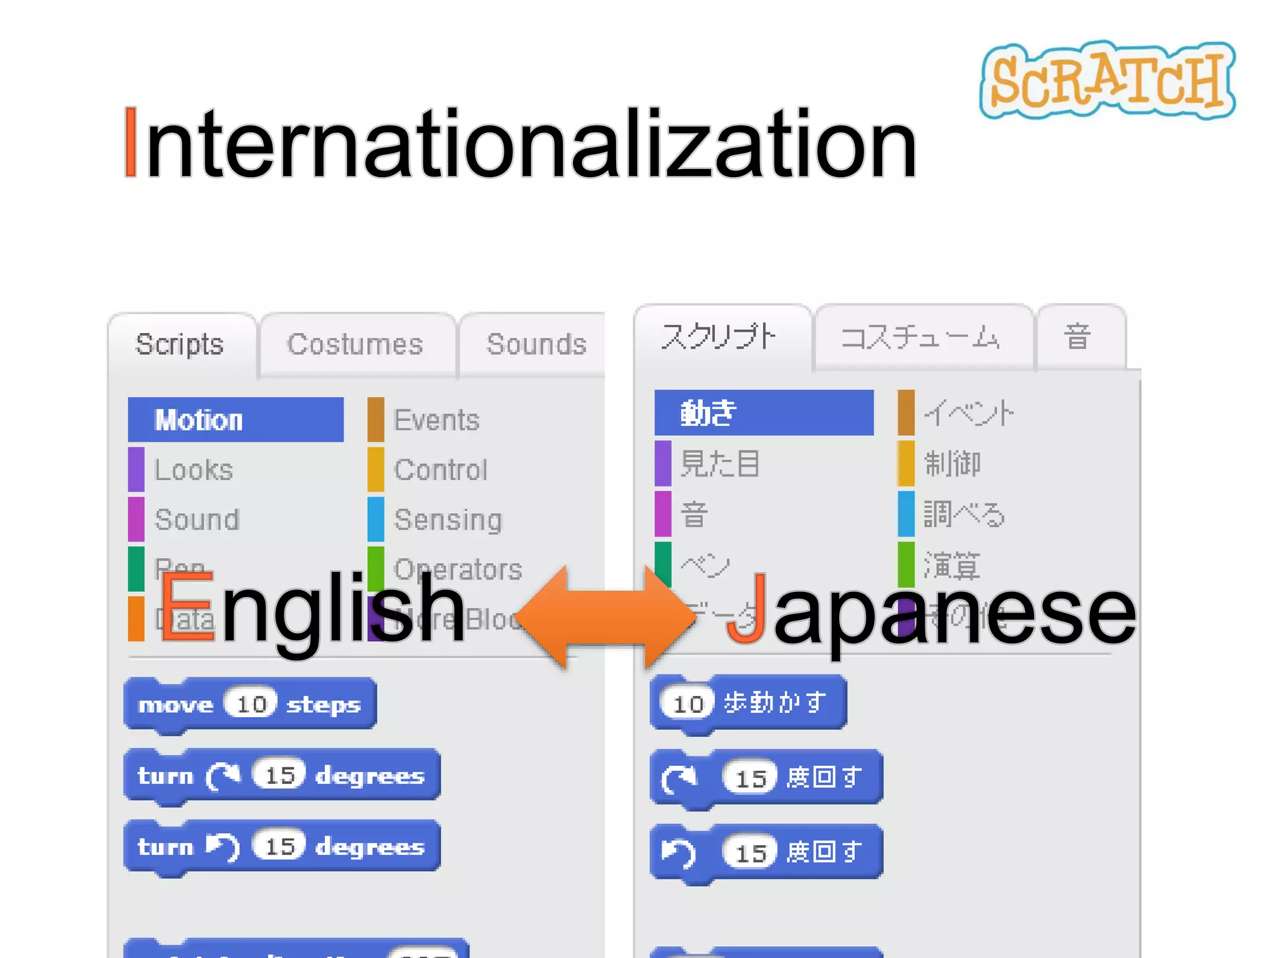Edit the 15 value in the turn clockwise degrees block
This screenshot has height=958, width=1277.
point(279,775)
